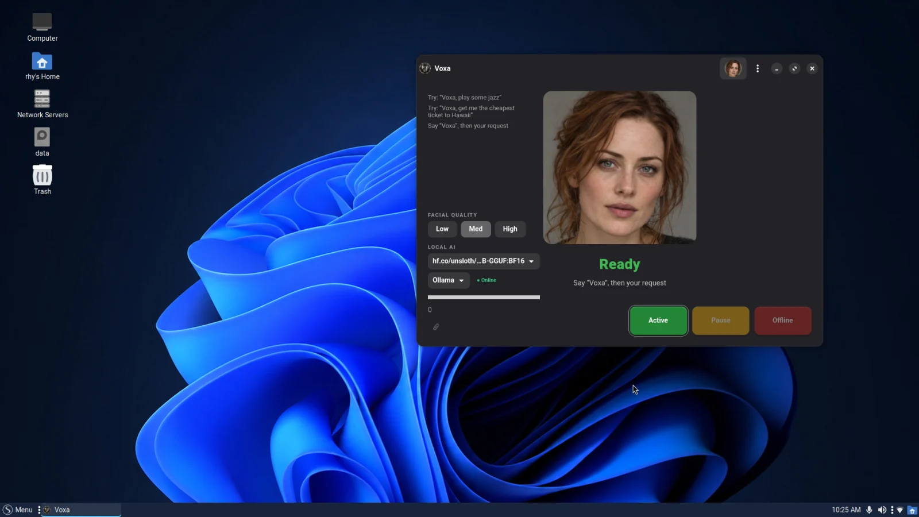Click the volume speaker icon in tray
Viewport: 919px width, 517px height.
(x=882, y=510)
